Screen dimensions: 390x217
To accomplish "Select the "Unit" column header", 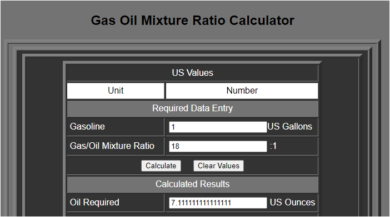I will (116, 91).
